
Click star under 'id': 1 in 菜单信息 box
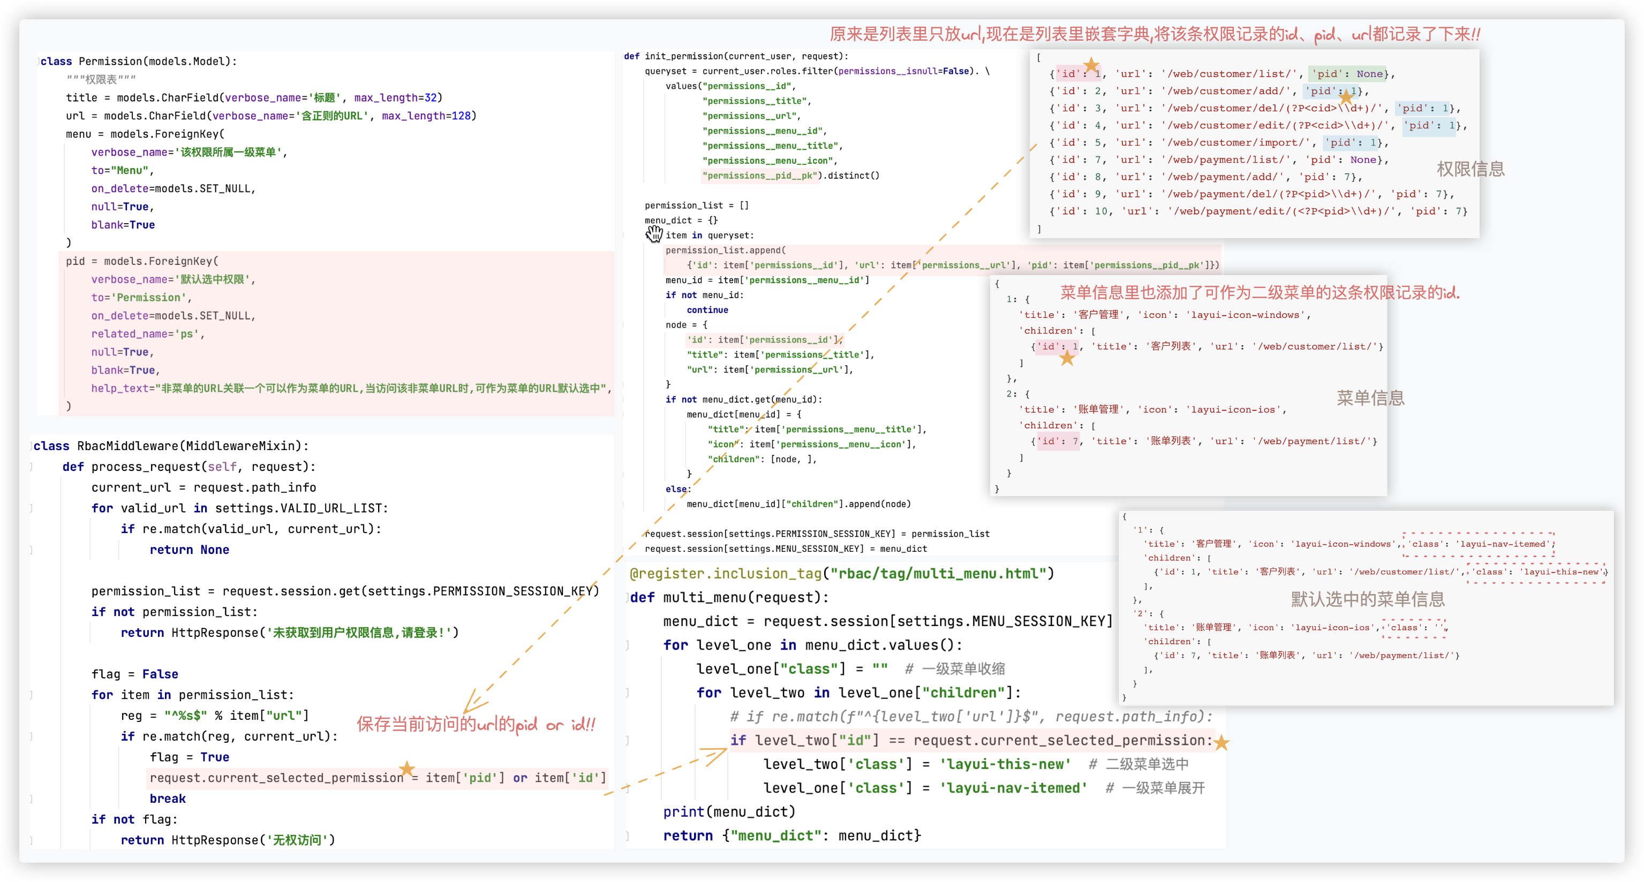1067,359
